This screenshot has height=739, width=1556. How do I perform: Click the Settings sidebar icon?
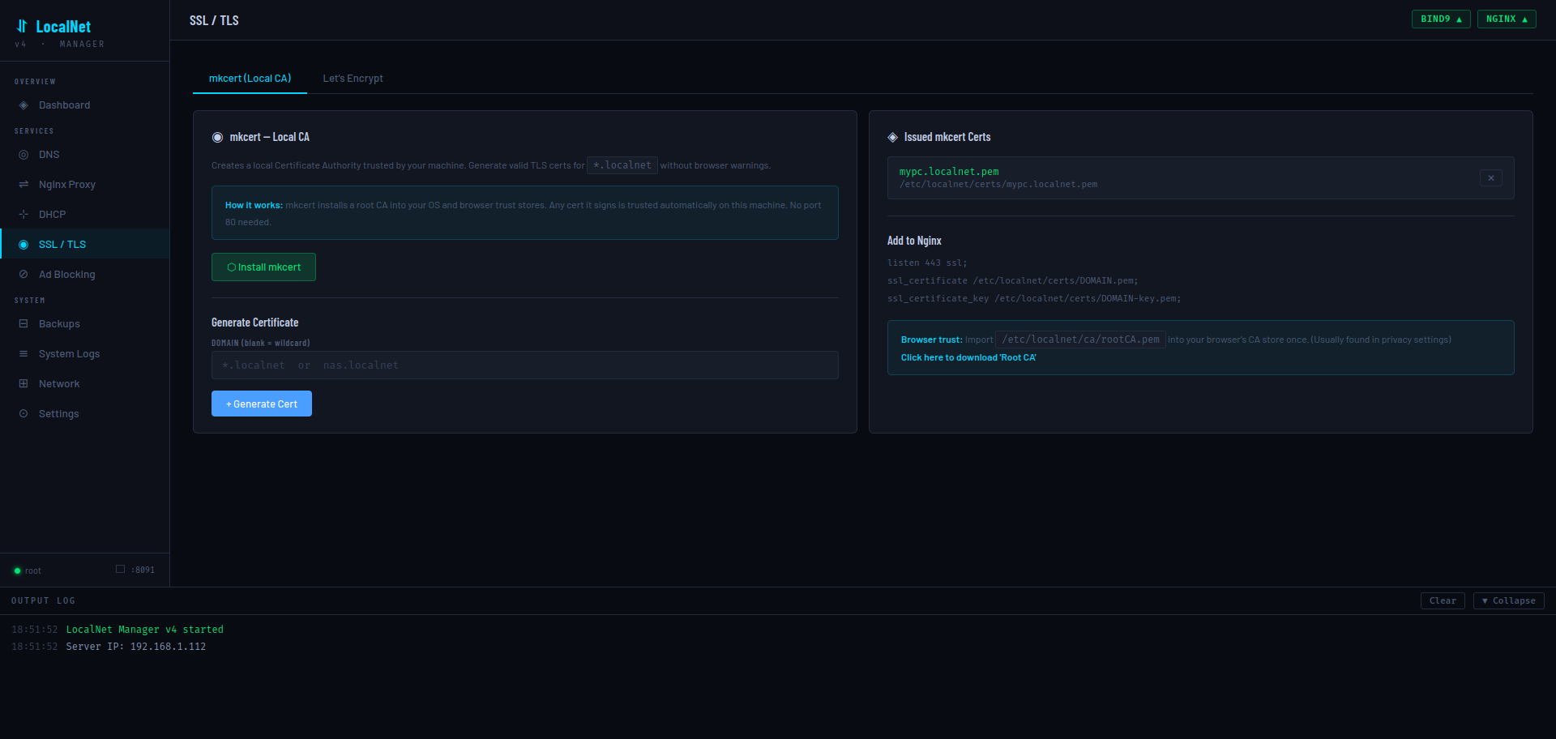(24, 414)
